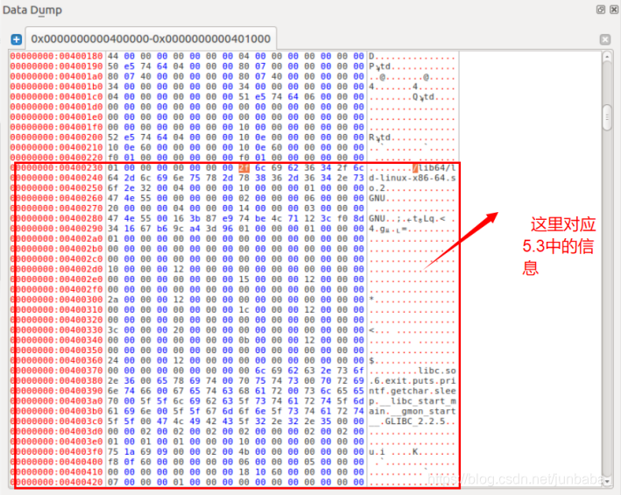Screen dimensions: 621x495
Task: Click address 00000000:00400260 row label
Action: [57, 198]
